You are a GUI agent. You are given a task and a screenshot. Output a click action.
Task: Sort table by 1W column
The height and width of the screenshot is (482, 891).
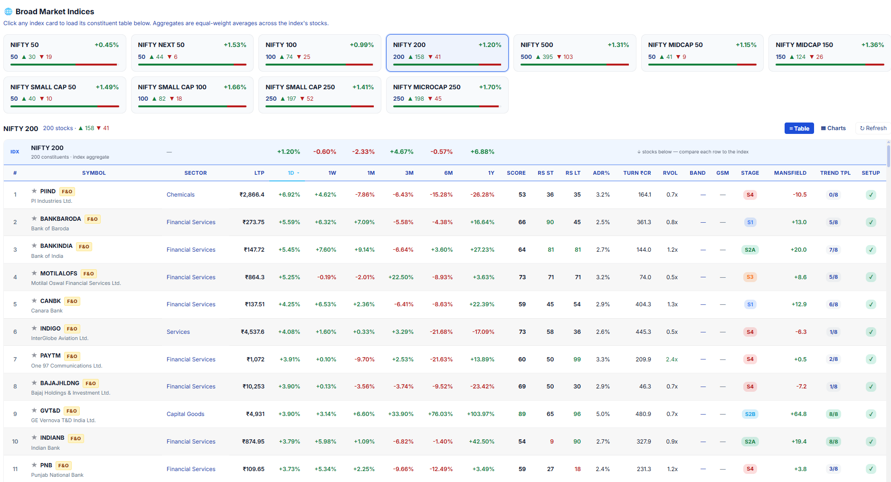pyautogui.click(x=332, y=173)
